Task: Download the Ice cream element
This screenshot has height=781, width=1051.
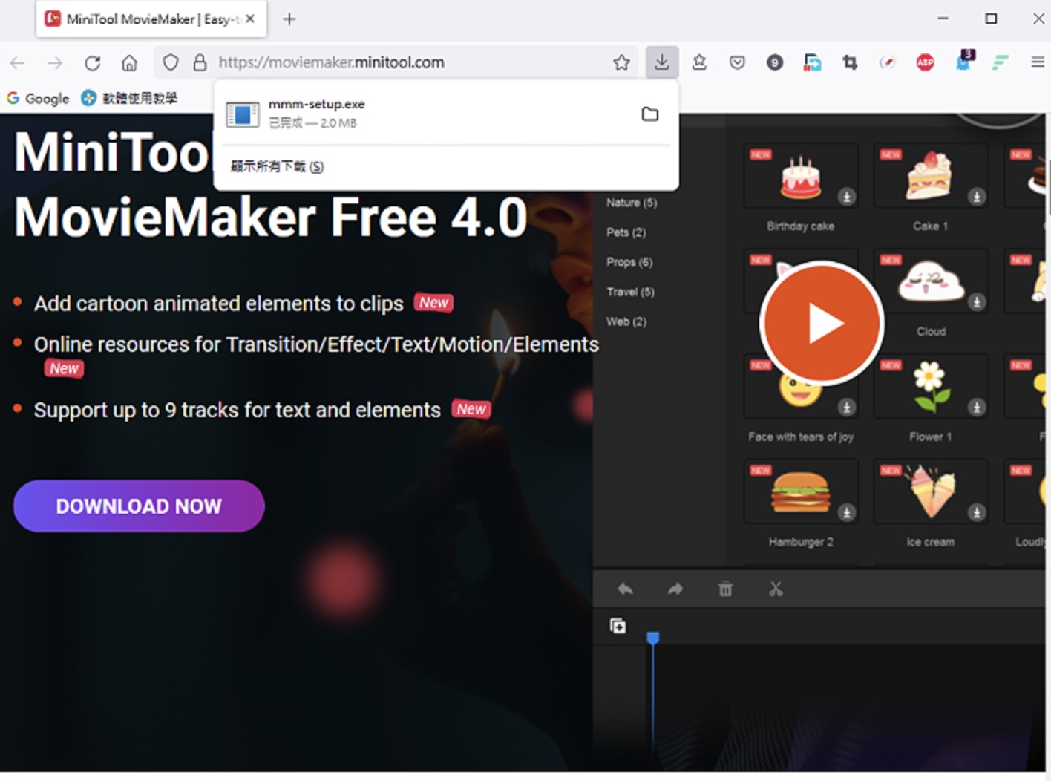Action: [x=977, y=513]
